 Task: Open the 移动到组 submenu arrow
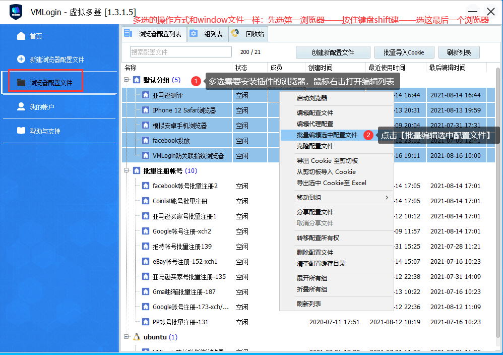pyautogui.click(x=387, y=197)
